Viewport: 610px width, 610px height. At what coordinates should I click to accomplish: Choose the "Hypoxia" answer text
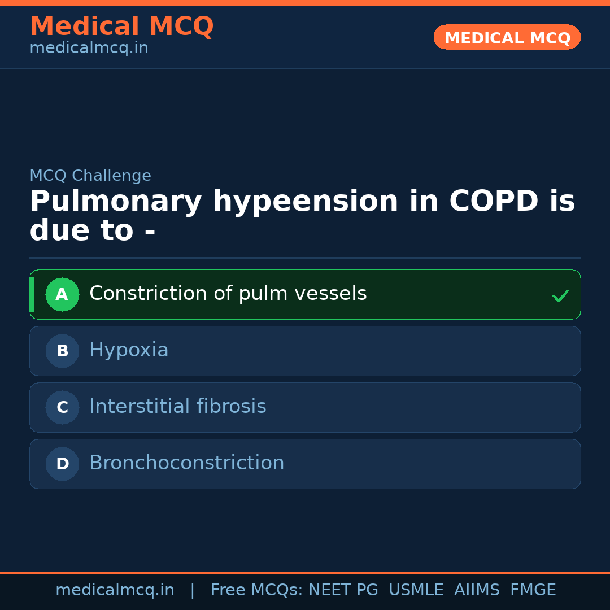129,350
